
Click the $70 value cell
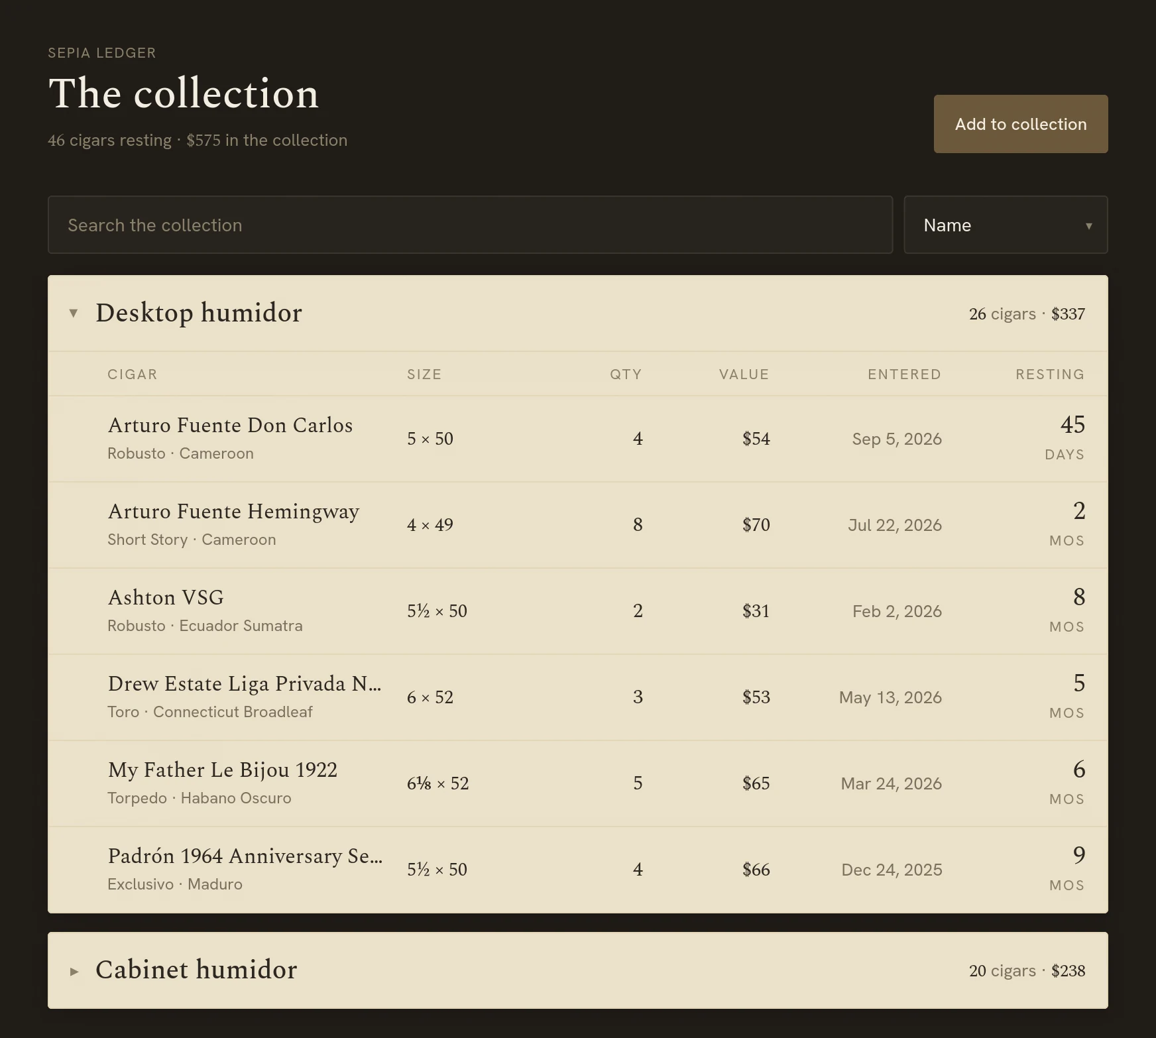(x=756, y=525)
